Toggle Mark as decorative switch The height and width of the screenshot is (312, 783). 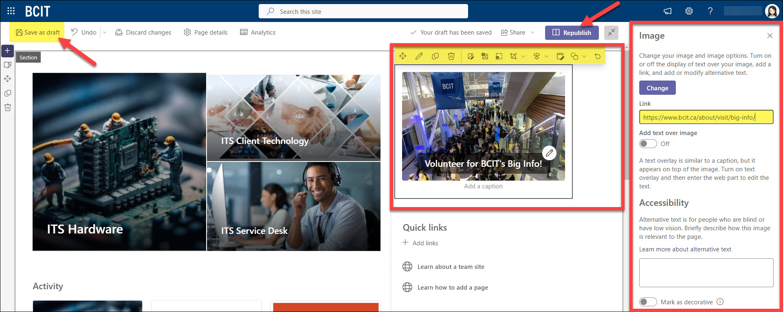[x=648, y=302]
